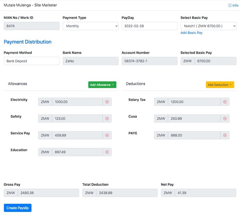Click the ZMW prefix beside Salary Tax
The image size is (240, 219).
(x=161, y=102)
